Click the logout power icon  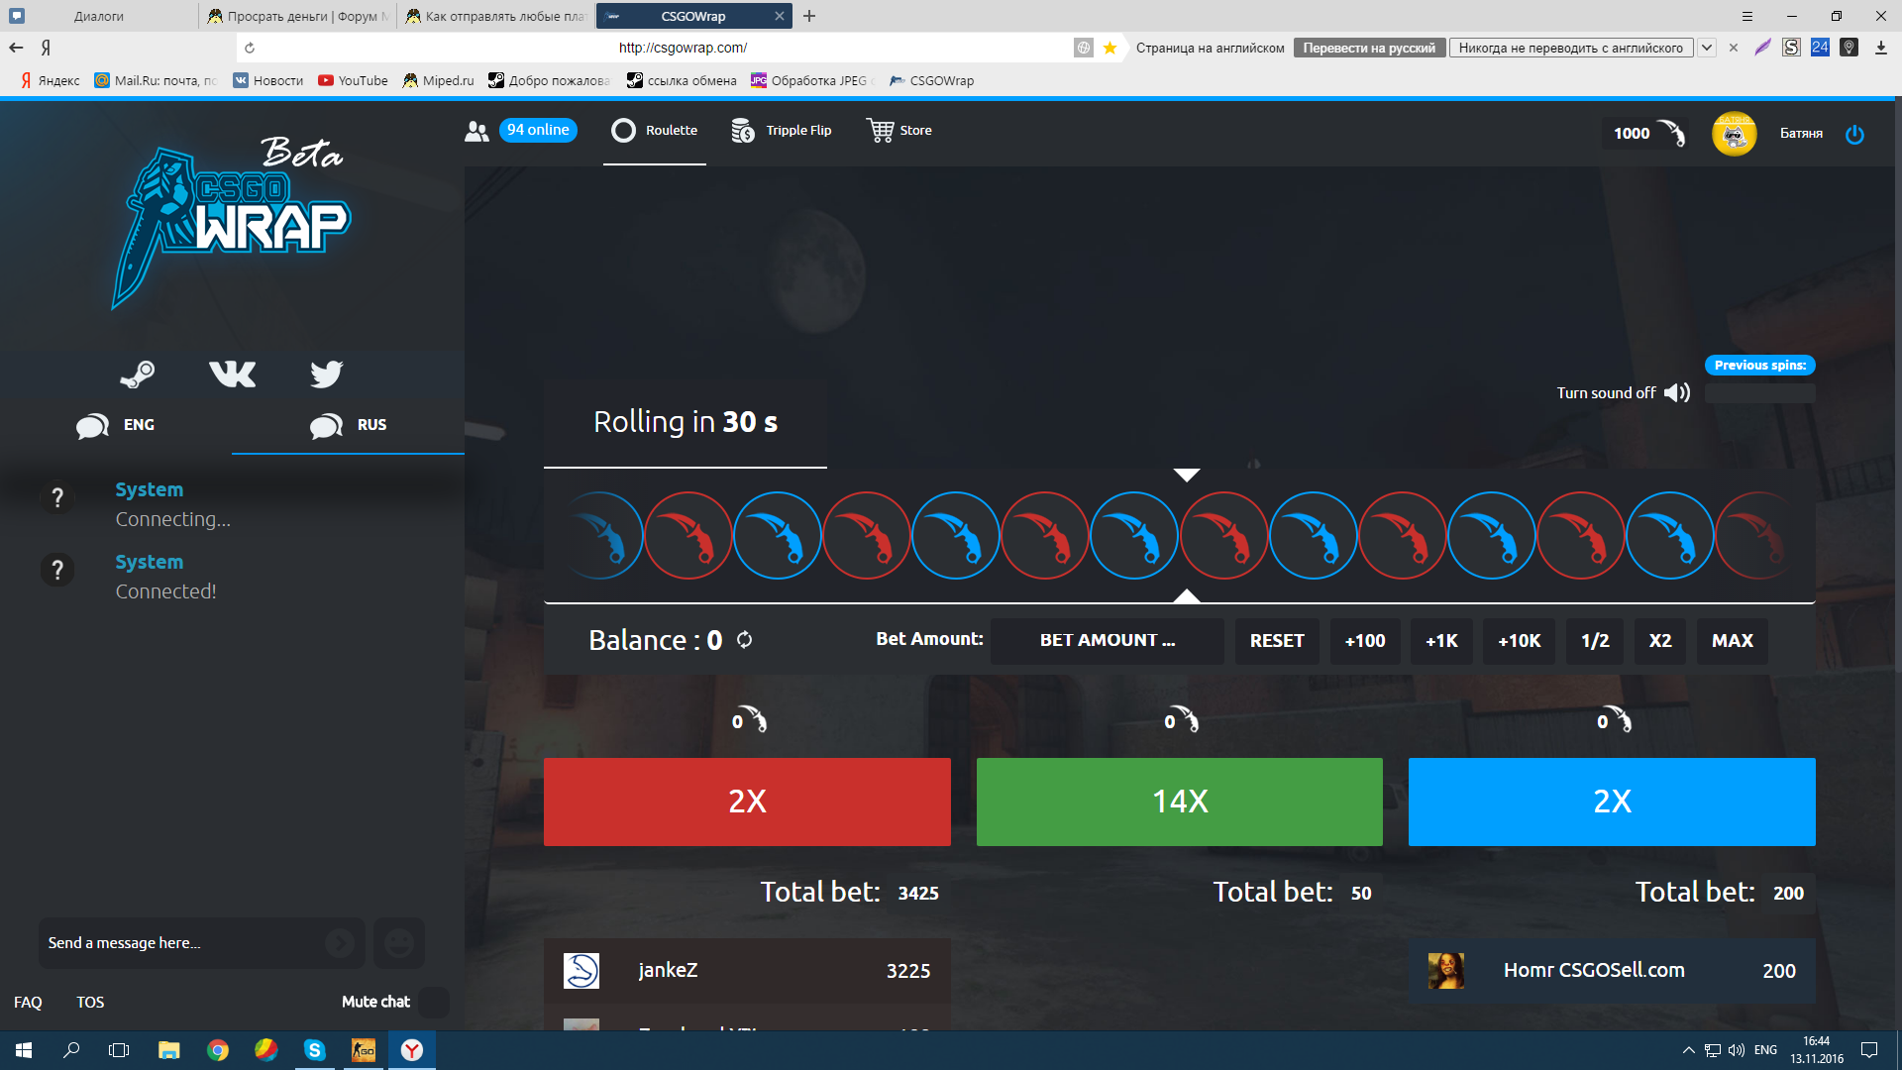1854,134
